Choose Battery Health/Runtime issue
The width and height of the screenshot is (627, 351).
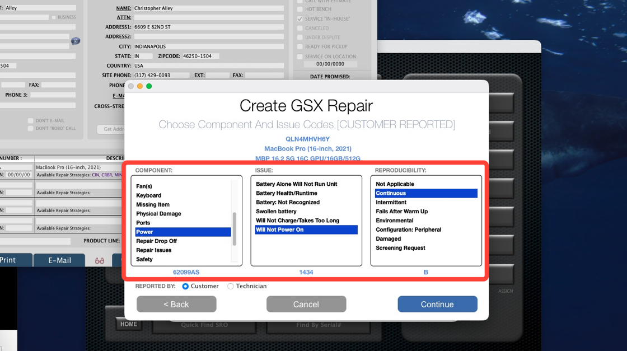coord(306,193)
